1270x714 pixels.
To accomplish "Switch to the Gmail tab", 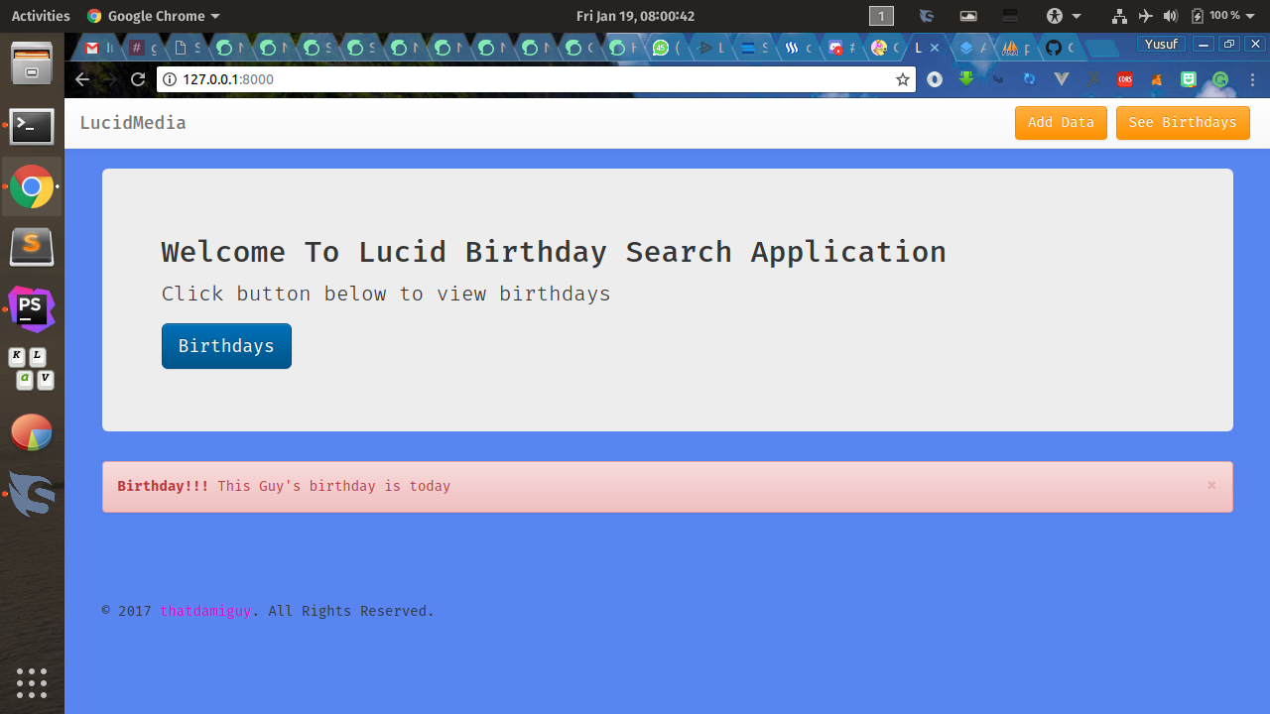I will point(97,48).
